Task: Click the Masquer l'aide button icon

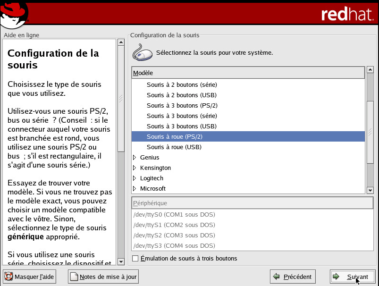Action: pyautogui.click(x=8, y=277)
